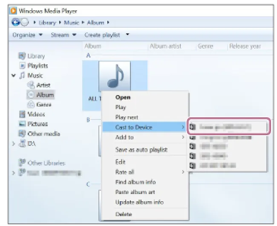The height and width of the screenshot is (226, 277).
Task: Choose Paste album art
Action: tap(144, 192)
